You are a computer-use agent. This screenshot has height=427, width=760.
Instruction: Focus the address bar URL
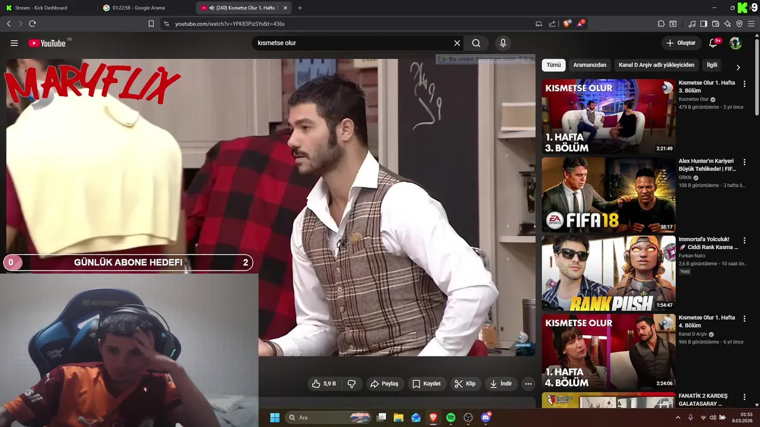pos(230,24)
